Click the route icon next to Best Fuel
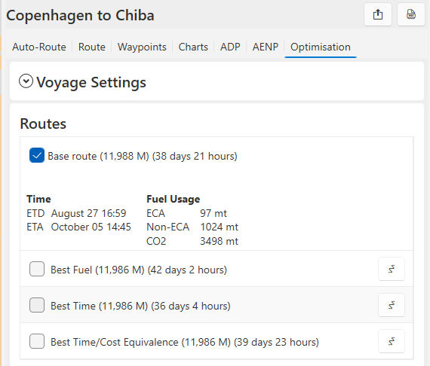Screen dimensions: 430x366 click(392, 269)
